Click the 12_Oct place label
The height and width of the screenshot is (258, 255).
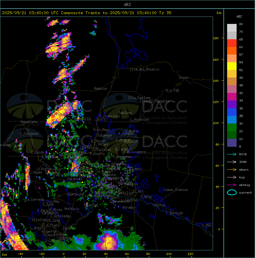pyautogui.click(x=138, y=191)
